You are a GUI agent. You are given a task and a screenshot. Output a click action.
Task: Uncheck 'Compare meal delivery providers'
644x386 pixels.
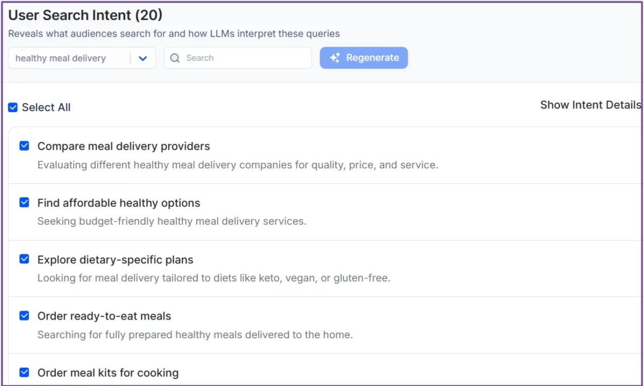click(x=24, y=145)
